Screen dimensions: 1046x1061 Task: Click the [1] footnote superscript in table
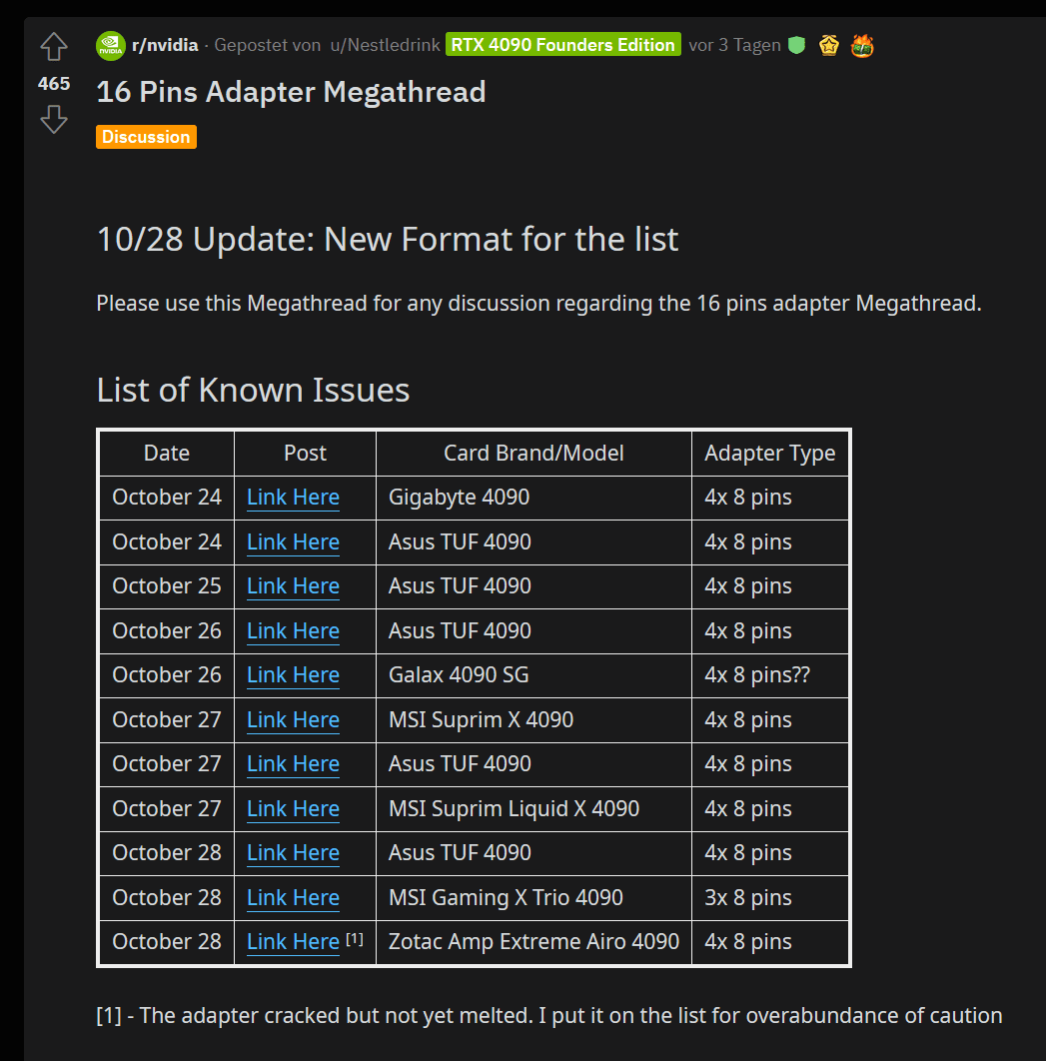tap(355, 939)
